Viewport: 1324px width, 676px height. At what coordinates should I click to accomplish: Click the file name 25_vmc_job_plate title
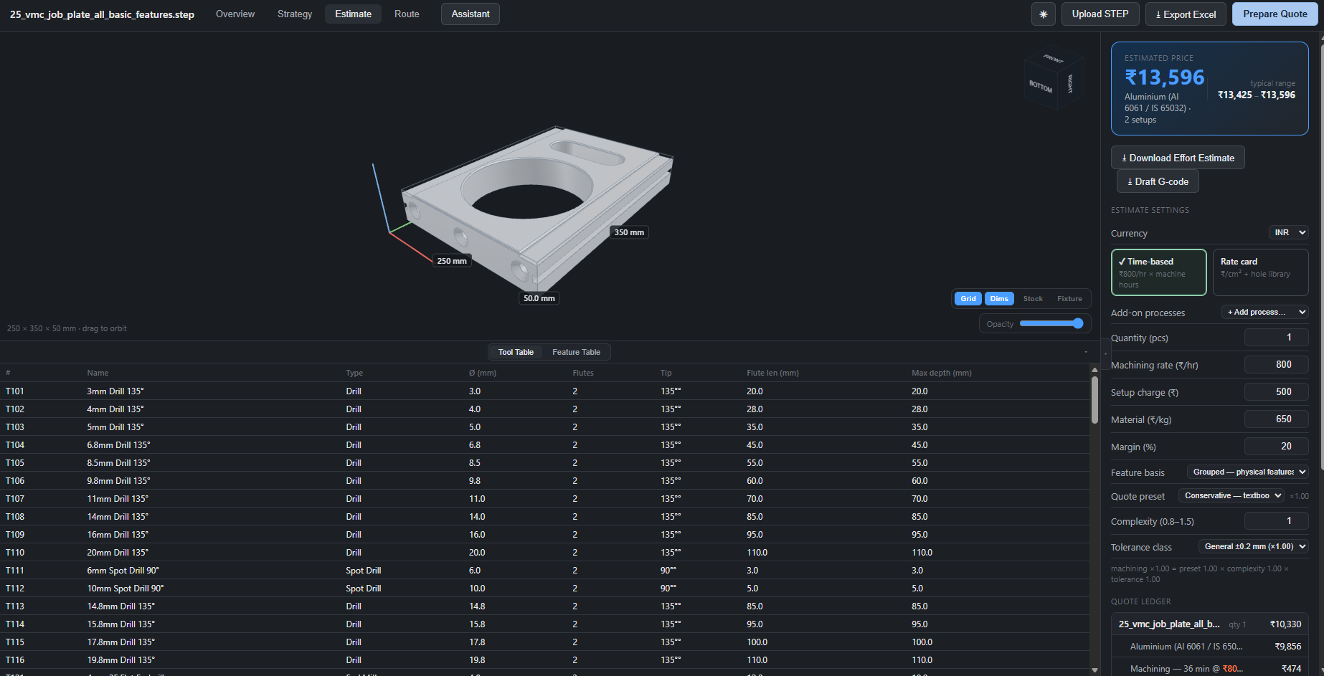(x=102, y=14)
